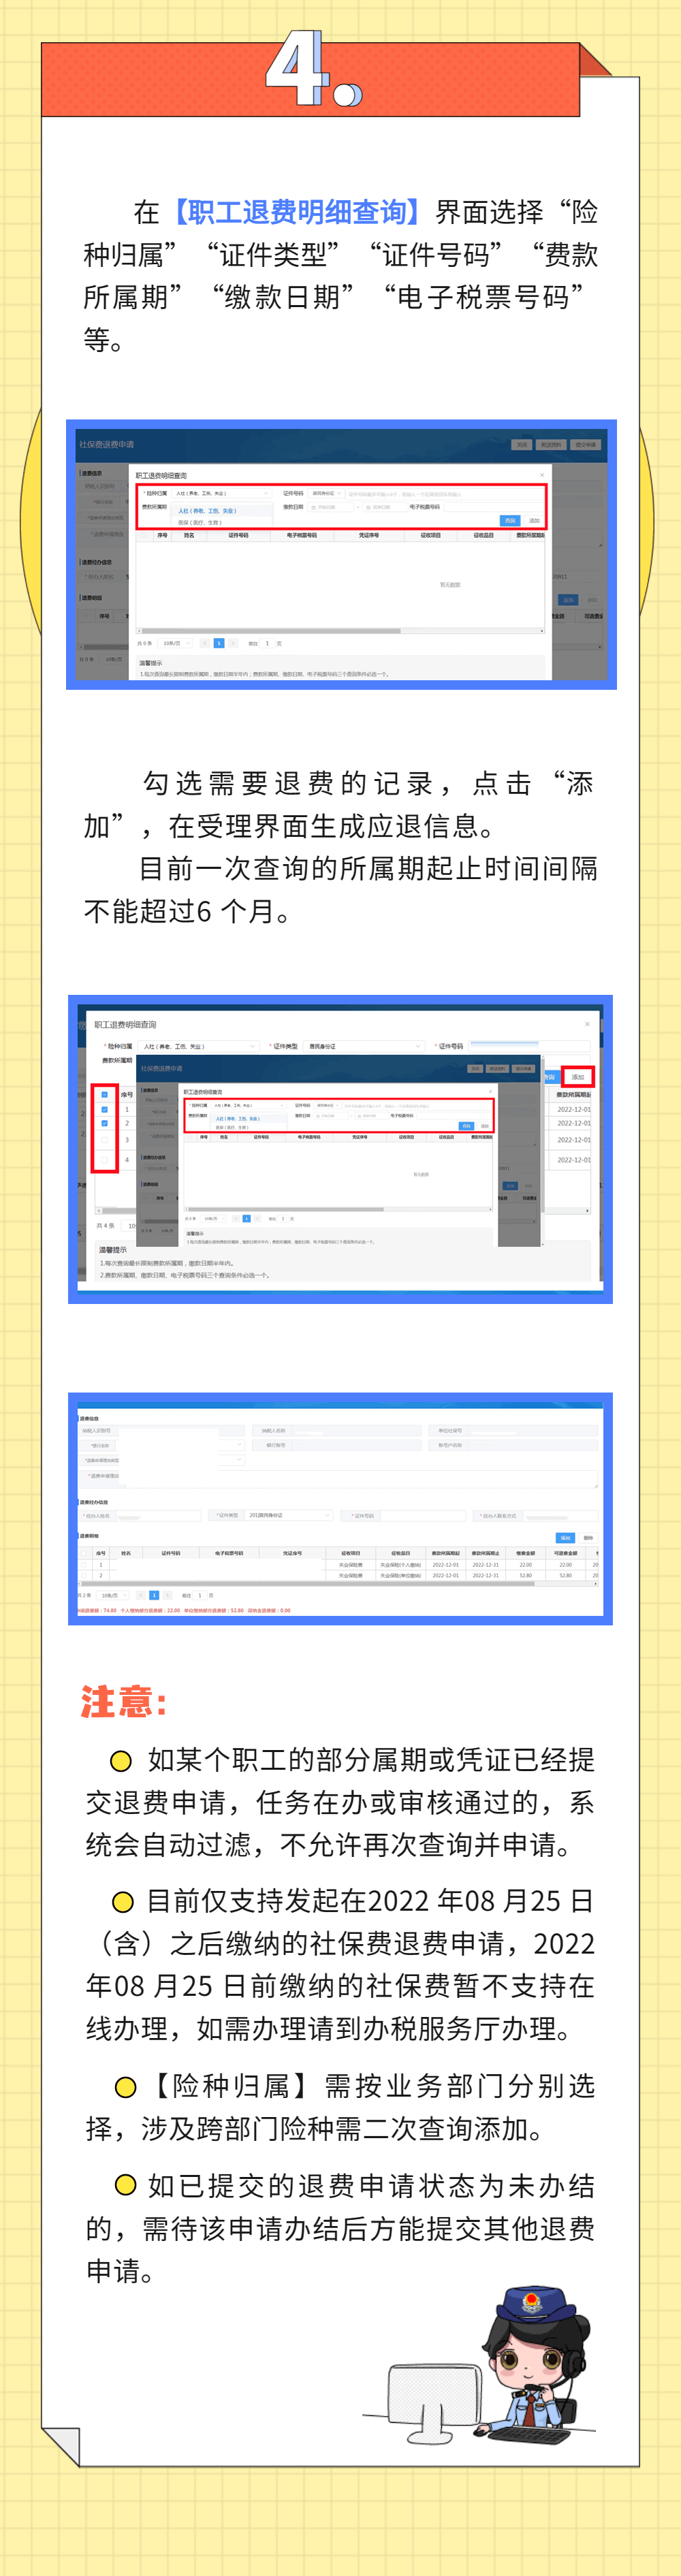This screenshot has width=681, height=2576.
Task: Check the checkbox for row 3
Action: [x=105, y=1140]
